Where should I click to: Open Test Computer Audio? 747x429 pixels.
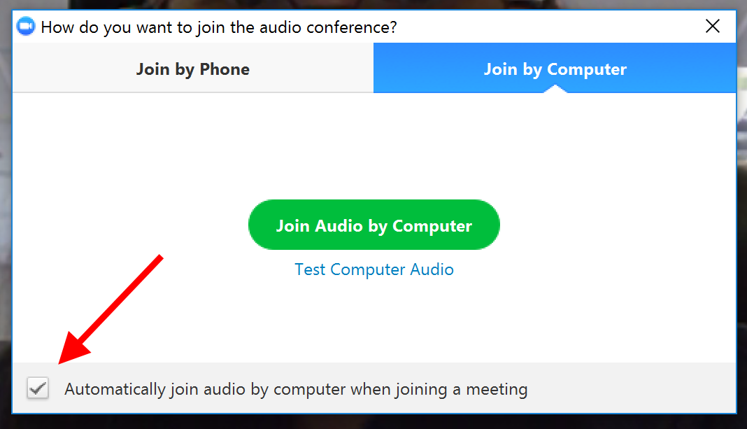pos(373,269)
